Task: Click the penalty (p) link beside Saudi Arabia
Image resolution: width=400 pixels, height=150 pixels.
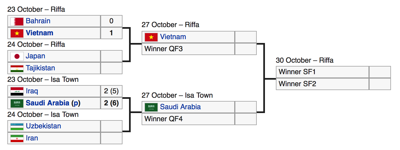Action: [76, 103]
